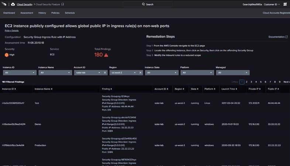The height and width of the screenshot is (166, 290).
Task: Go to results page 9
Action: coord(280,82)
